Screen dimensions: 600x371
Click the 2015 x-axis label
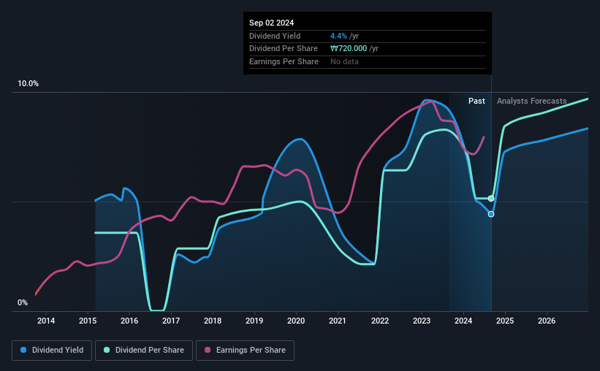click(88, 321)
